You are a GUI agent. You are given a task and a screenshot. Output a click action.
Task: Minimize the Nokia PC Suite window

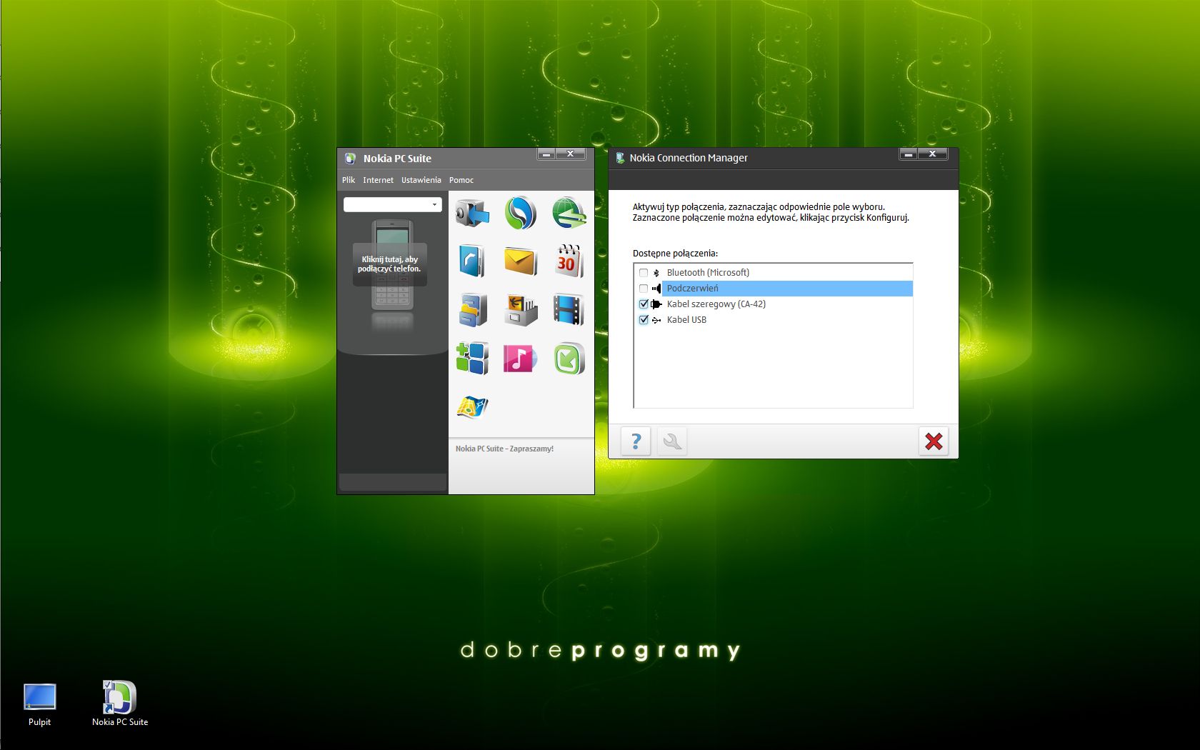(x=546, y=154)
